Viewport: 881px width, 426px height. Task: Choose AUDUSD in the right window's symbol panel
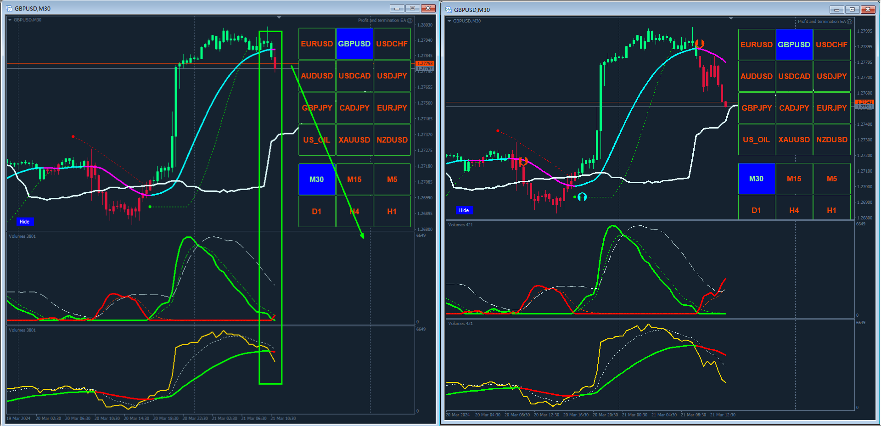757,76
